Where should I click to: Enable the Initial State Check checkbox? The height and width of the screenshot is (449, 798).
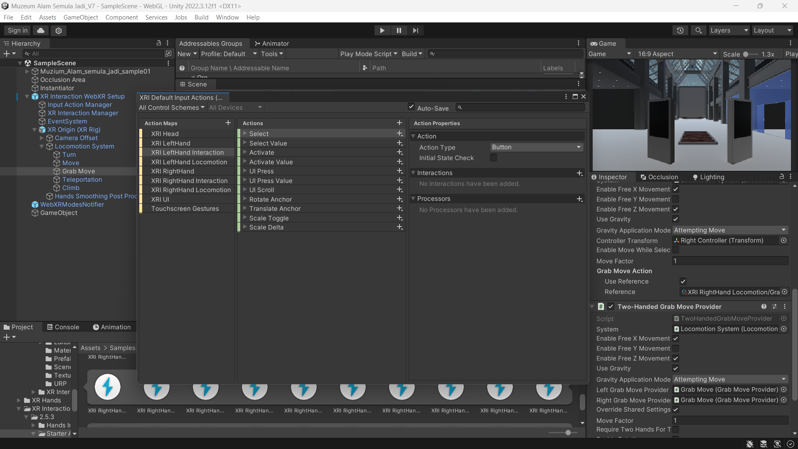point(493,158)
